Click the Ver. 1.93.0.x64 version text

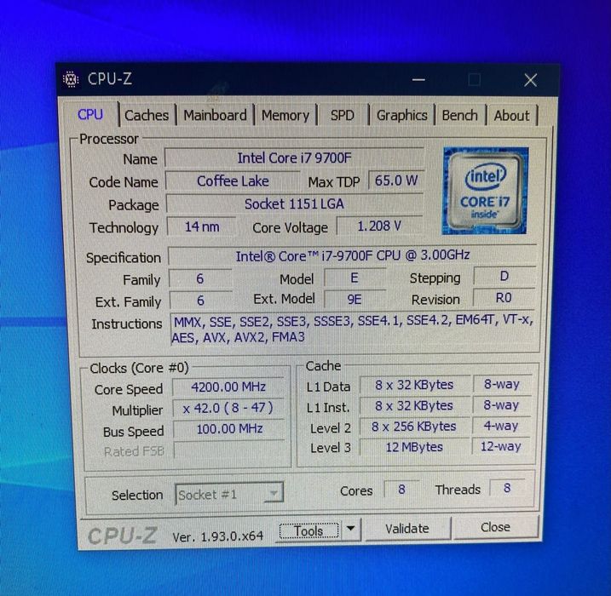click(x=218, y=536)
